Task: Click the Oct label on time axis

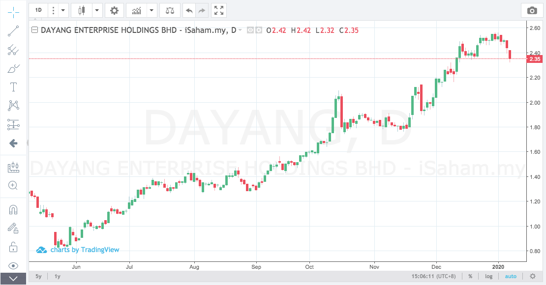Action: tap(309, 267)
